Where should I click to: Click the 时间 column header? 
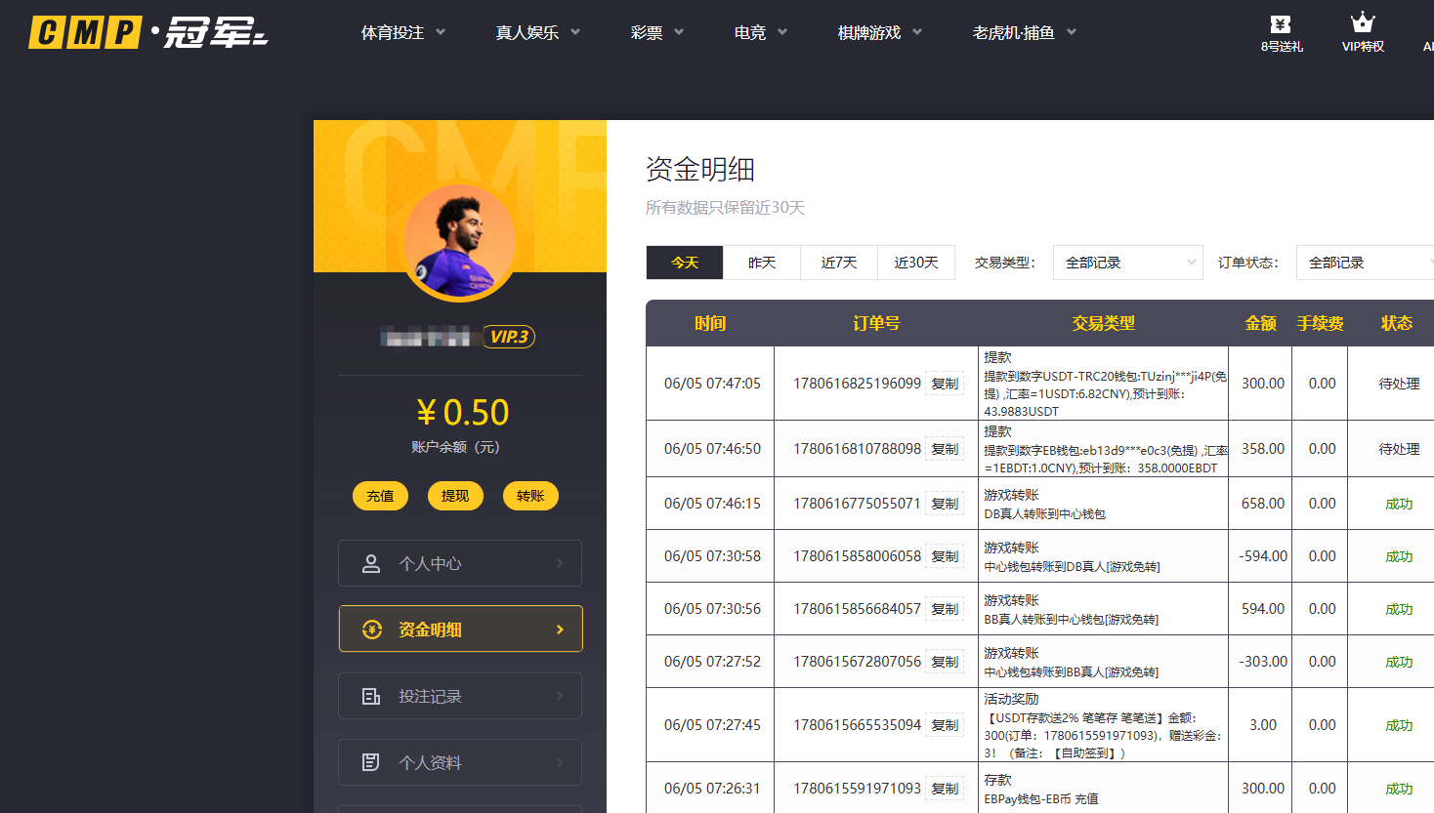tap(710, 323)
